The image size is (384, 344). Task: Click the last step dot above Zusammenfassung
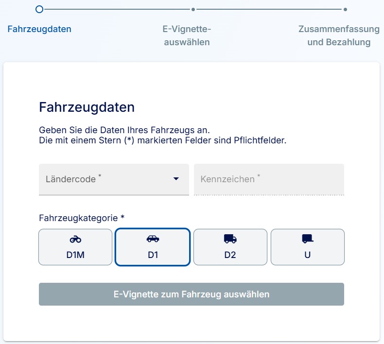[345, 10]
